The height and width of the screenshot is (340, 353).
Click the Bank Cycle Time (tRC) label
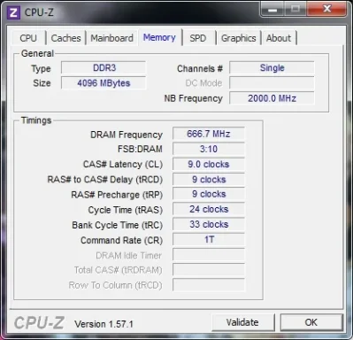click(118, 226)
